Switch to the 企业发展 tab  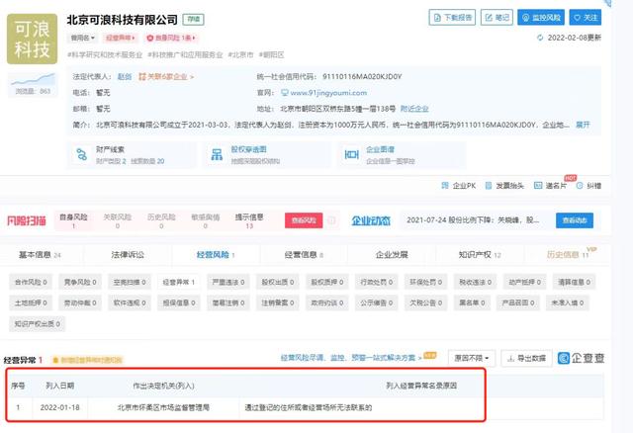(392, 255)
